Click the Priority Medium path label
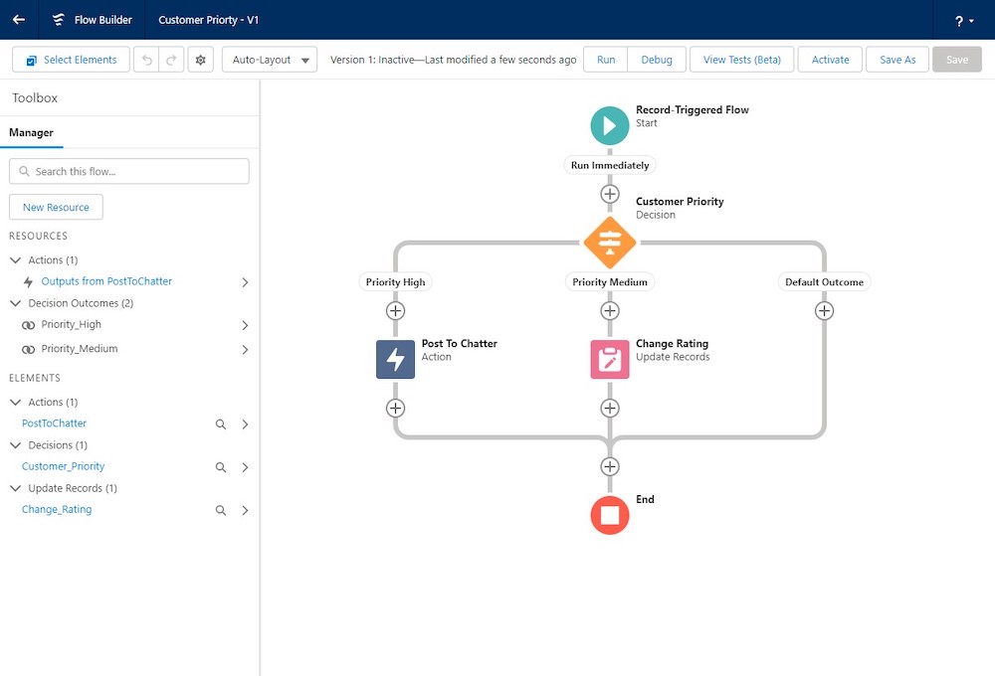 610,281
